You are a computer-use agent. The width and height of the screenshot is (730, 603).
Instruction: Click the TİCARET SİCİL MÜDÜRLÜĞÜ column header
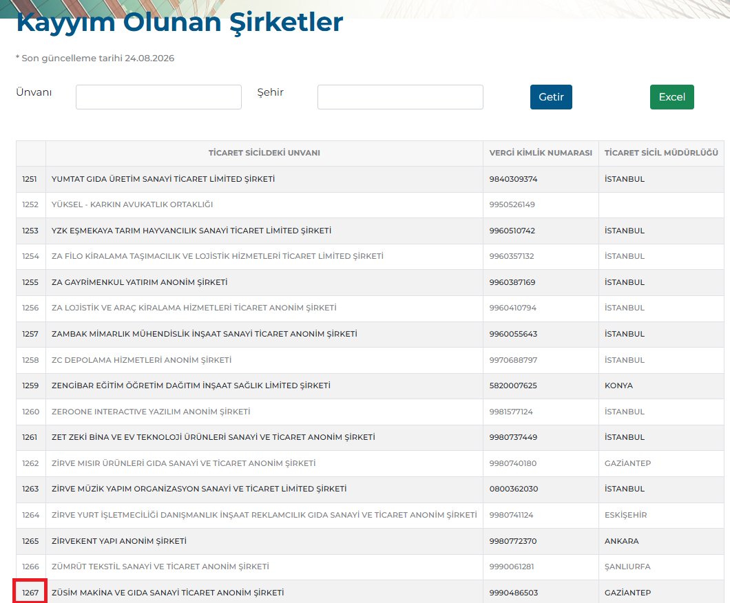coord(661,153)
